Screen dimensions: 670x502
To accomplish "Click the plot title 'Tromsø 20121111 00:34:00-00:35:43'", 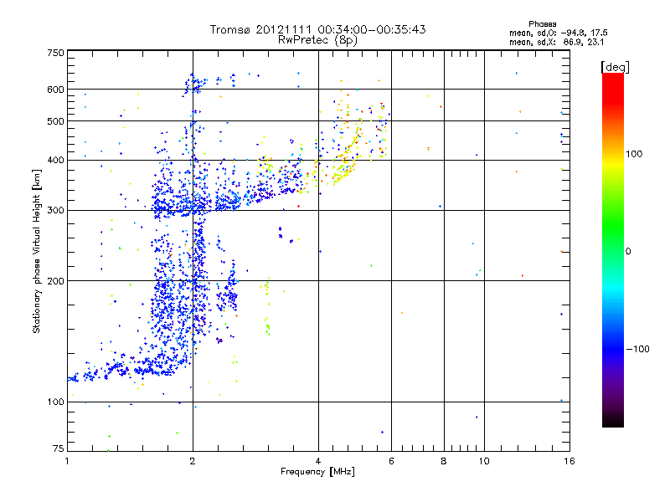I will (317, 29).
